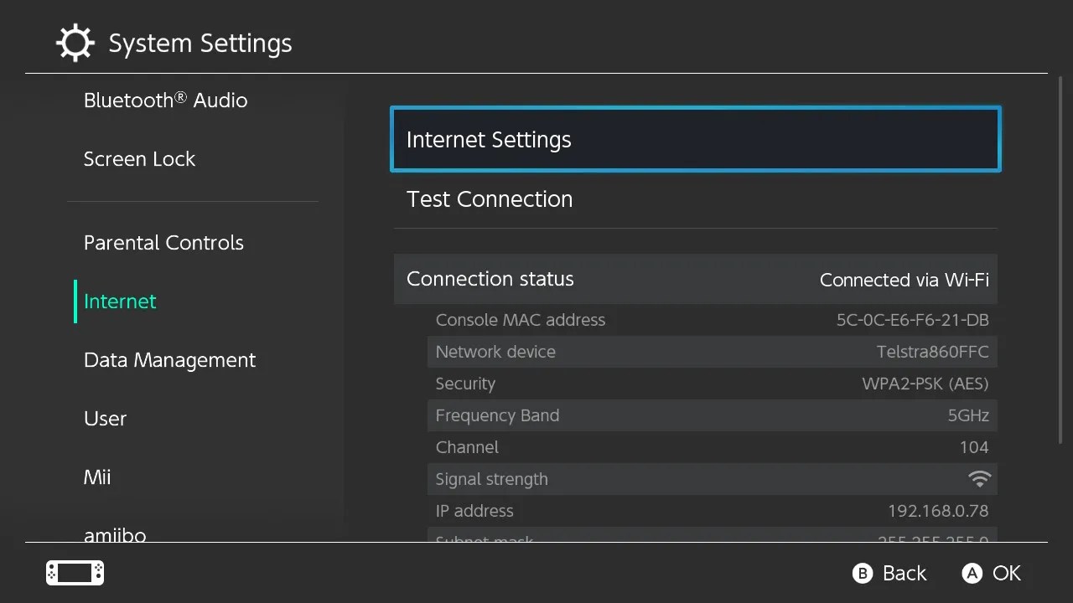Viewport: 1073px width, 603px height.
Task: Open Internet Settings
Action: coord(695,139)
